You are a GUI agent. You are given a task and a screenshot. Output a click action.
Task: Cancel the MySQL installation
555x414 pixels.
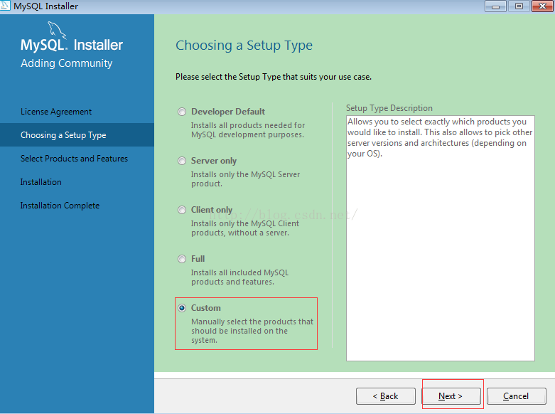tap(516, 396)
